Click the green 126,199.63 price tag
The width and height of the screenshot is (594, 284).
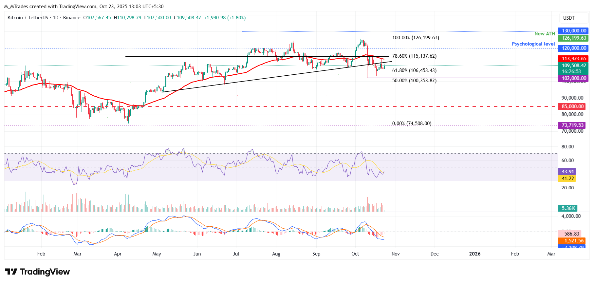(x=574, y=38)
